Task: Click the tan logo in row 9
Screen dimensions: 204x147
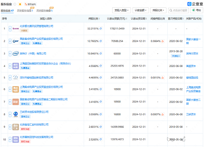Action: coord(16,127)
